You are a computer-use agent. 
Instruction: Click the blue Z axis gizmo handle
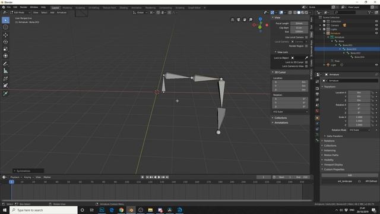click(x=260, y=19)
